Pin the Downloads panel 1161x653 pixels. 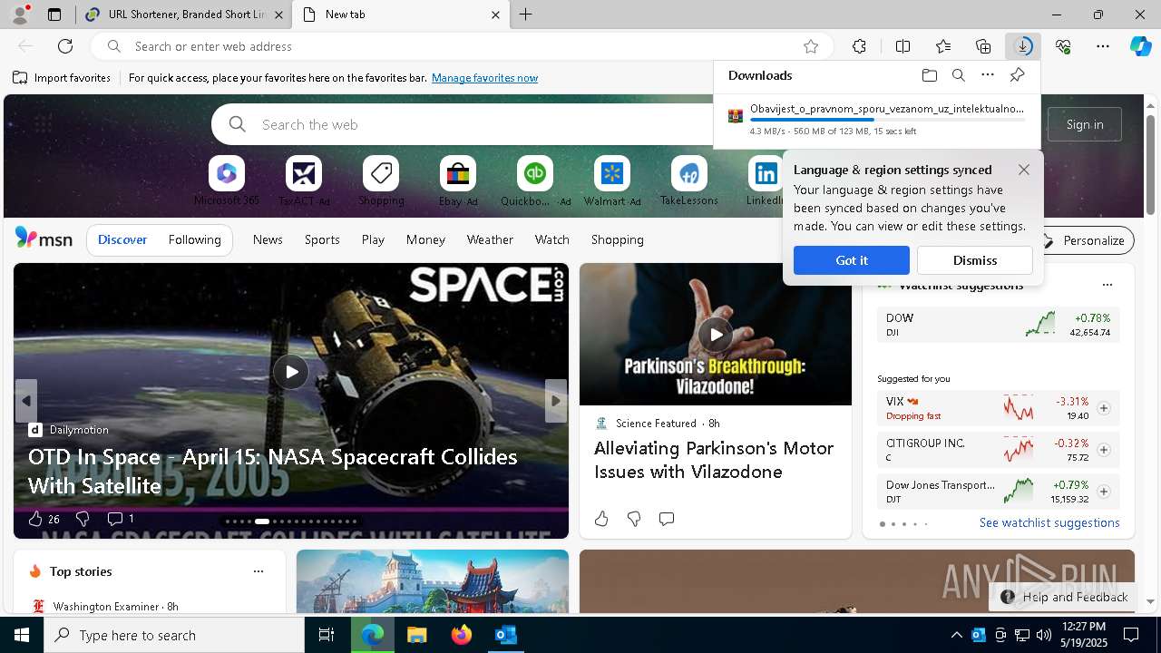pyautogui.click(x=1017, y=75)
